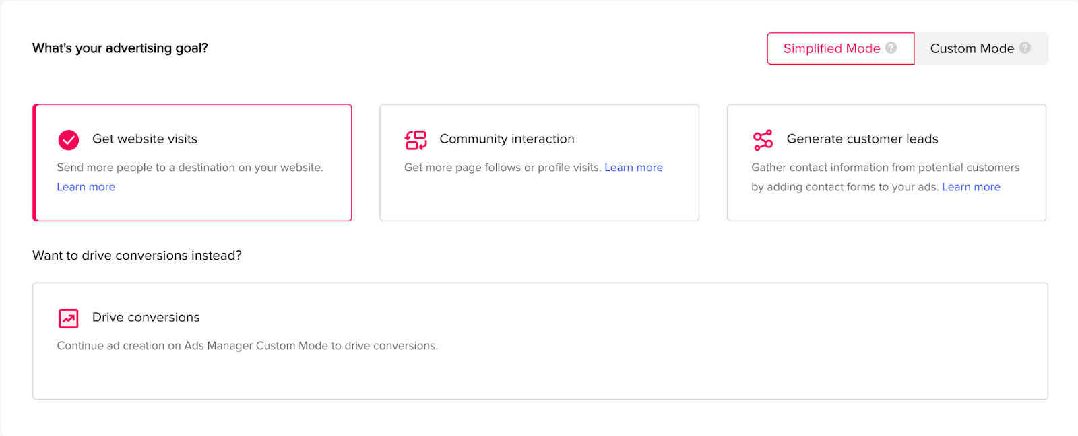Click the Community interaction description text
Viewport: 1078px width, 436px height.
pos(502,168)
